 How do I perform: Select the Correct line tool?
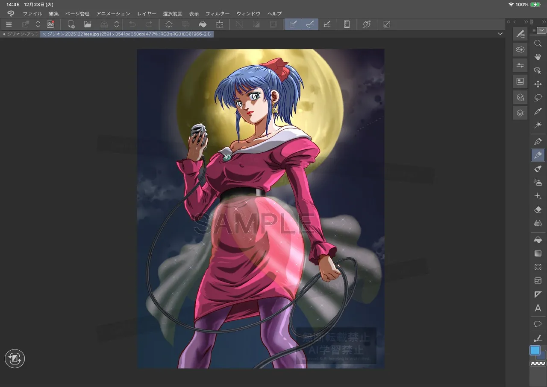538,338
